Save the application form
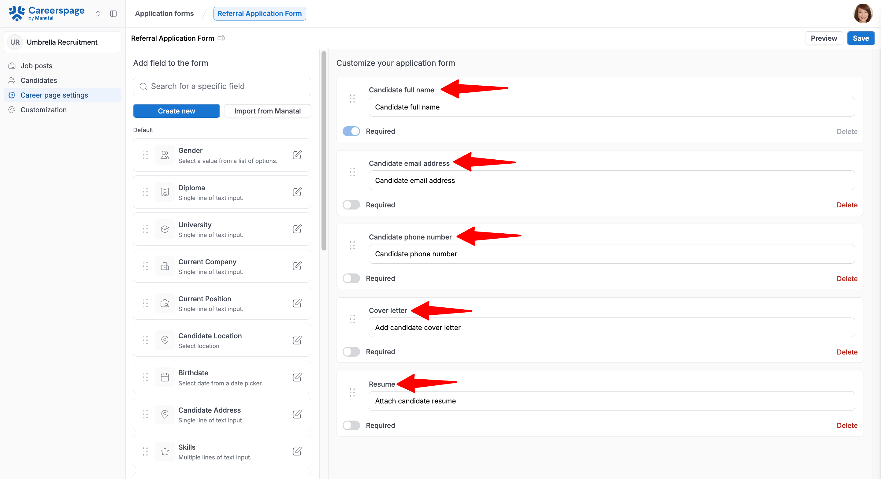Image resolution: width=881 pixels, height=479 pixels. (x=861, y=38)
